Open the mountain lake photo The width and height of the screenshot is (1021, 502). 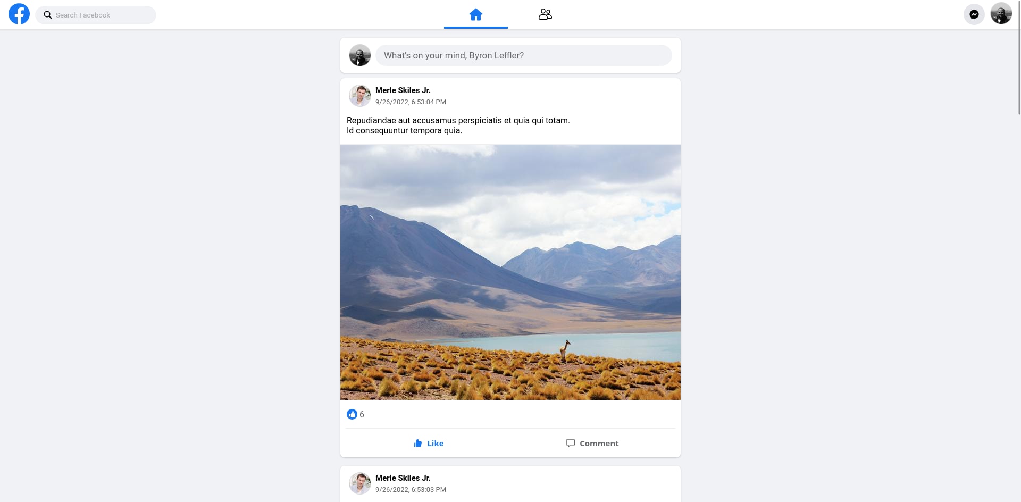[510, 272]
